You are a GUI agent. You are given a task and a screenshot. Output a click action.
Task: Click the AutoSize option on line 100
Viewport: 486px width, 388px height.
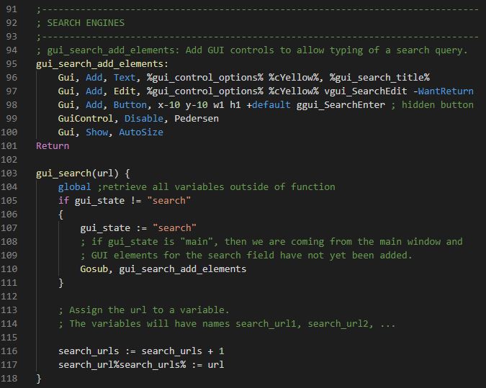(140, 132)
